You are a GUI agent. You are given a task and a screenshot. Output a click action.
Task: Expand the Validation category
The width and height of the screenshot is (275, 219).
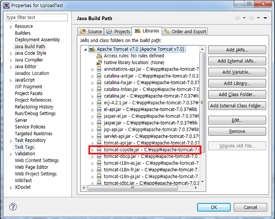[x=11, y=154]
